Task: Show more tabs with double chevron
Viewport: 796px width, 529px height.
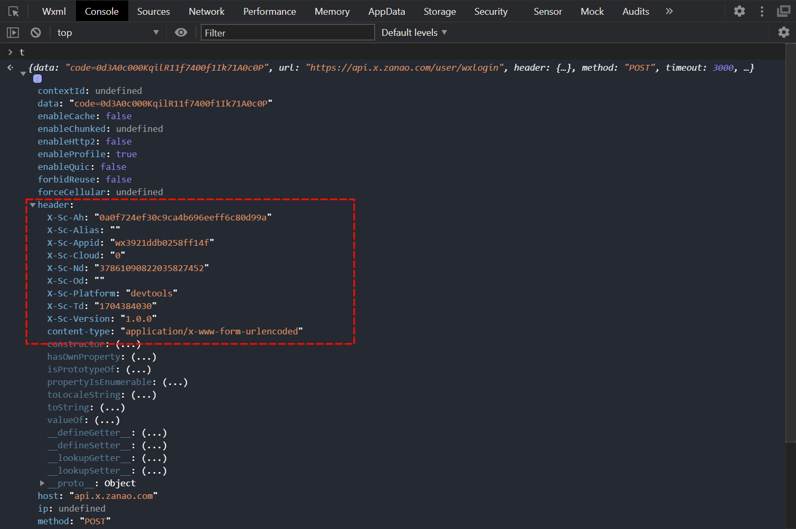Action: (x=669, y=11)
